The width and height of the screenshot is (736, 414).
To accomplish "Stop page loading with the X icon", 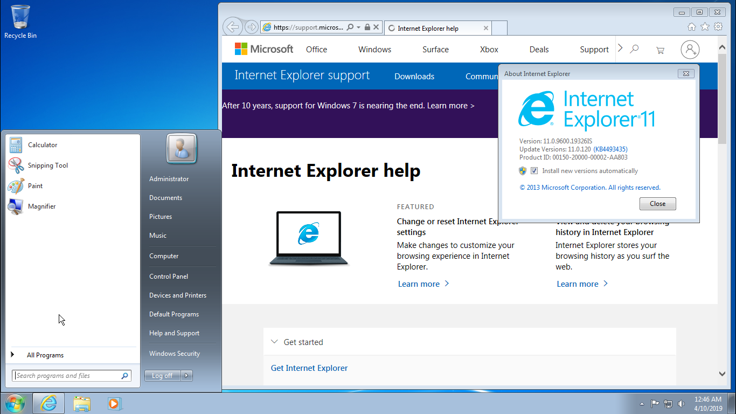I will click(x=376, y=27).
